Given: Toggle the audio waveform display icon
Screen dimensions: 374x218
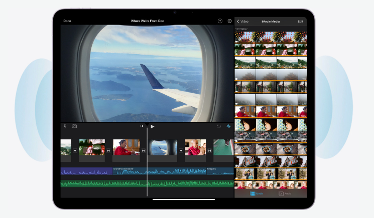Looking at the screenshot, I should click(x=228, y=126).
